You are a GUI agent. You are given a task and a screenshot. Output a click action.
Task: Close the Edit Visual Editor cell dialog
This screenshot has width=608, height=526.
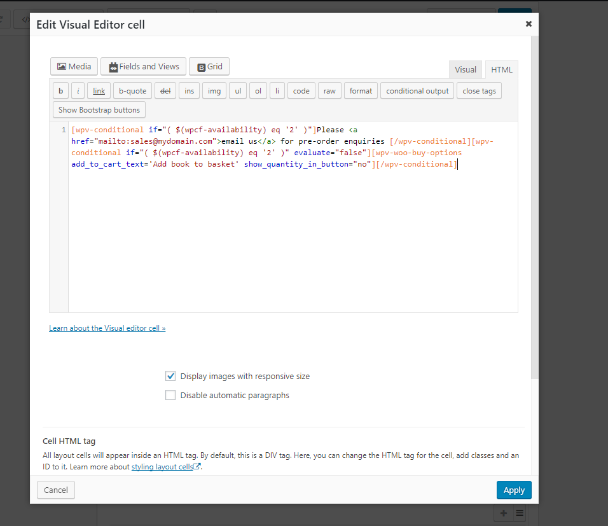click(529, 24)
